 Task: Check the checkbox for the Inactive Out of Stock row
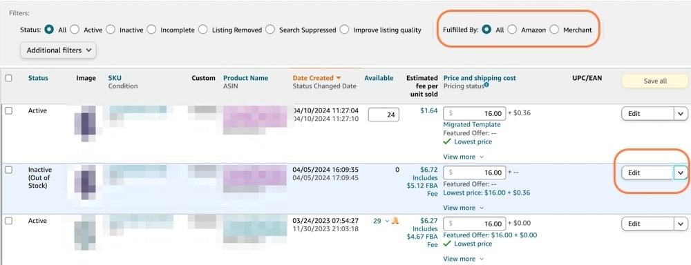click(8, 170)
